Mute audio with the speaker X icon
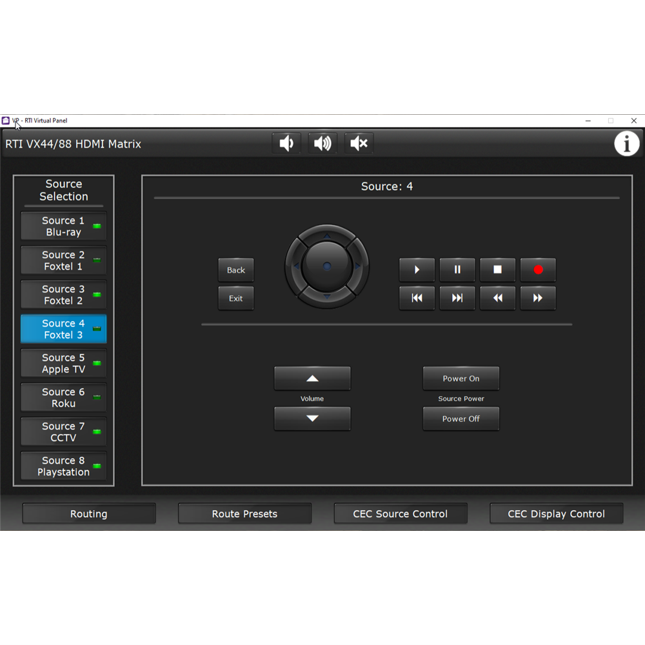 pos(359,143)
